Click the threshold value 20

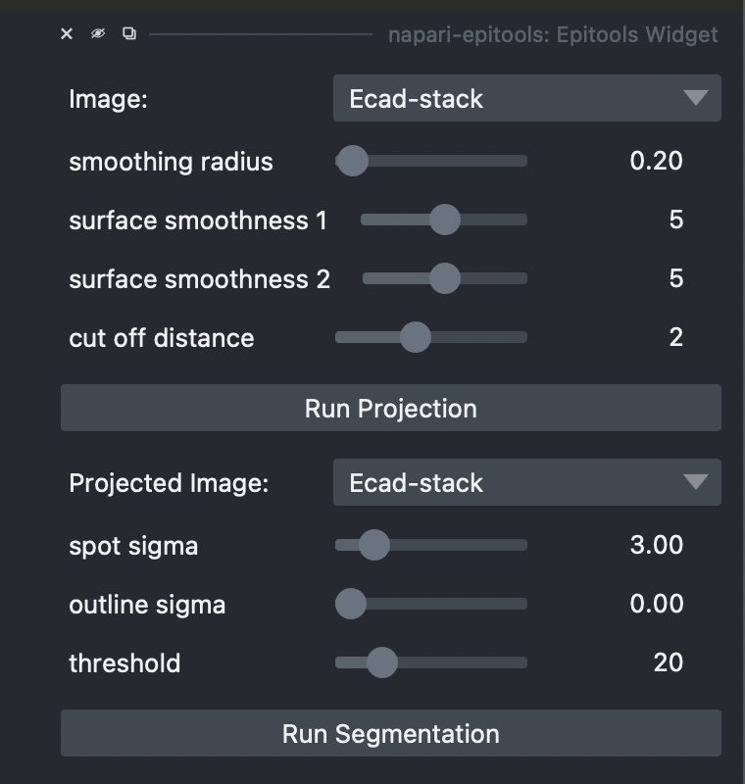[670, 662]
